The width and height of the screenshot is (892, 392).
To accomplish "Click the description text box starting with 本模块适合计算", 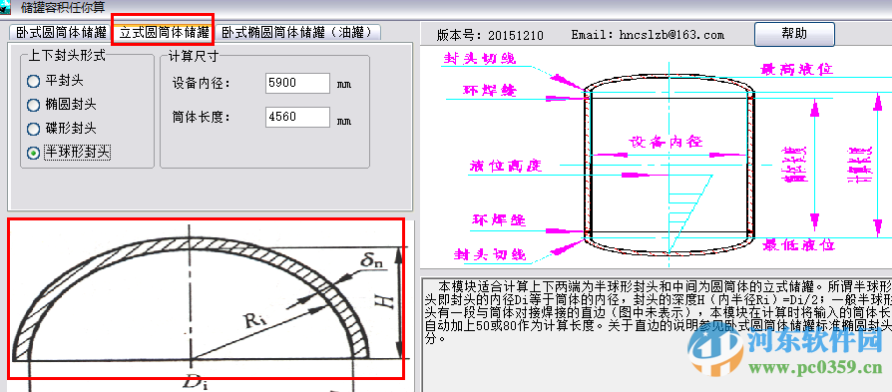I will pos(657,333).
